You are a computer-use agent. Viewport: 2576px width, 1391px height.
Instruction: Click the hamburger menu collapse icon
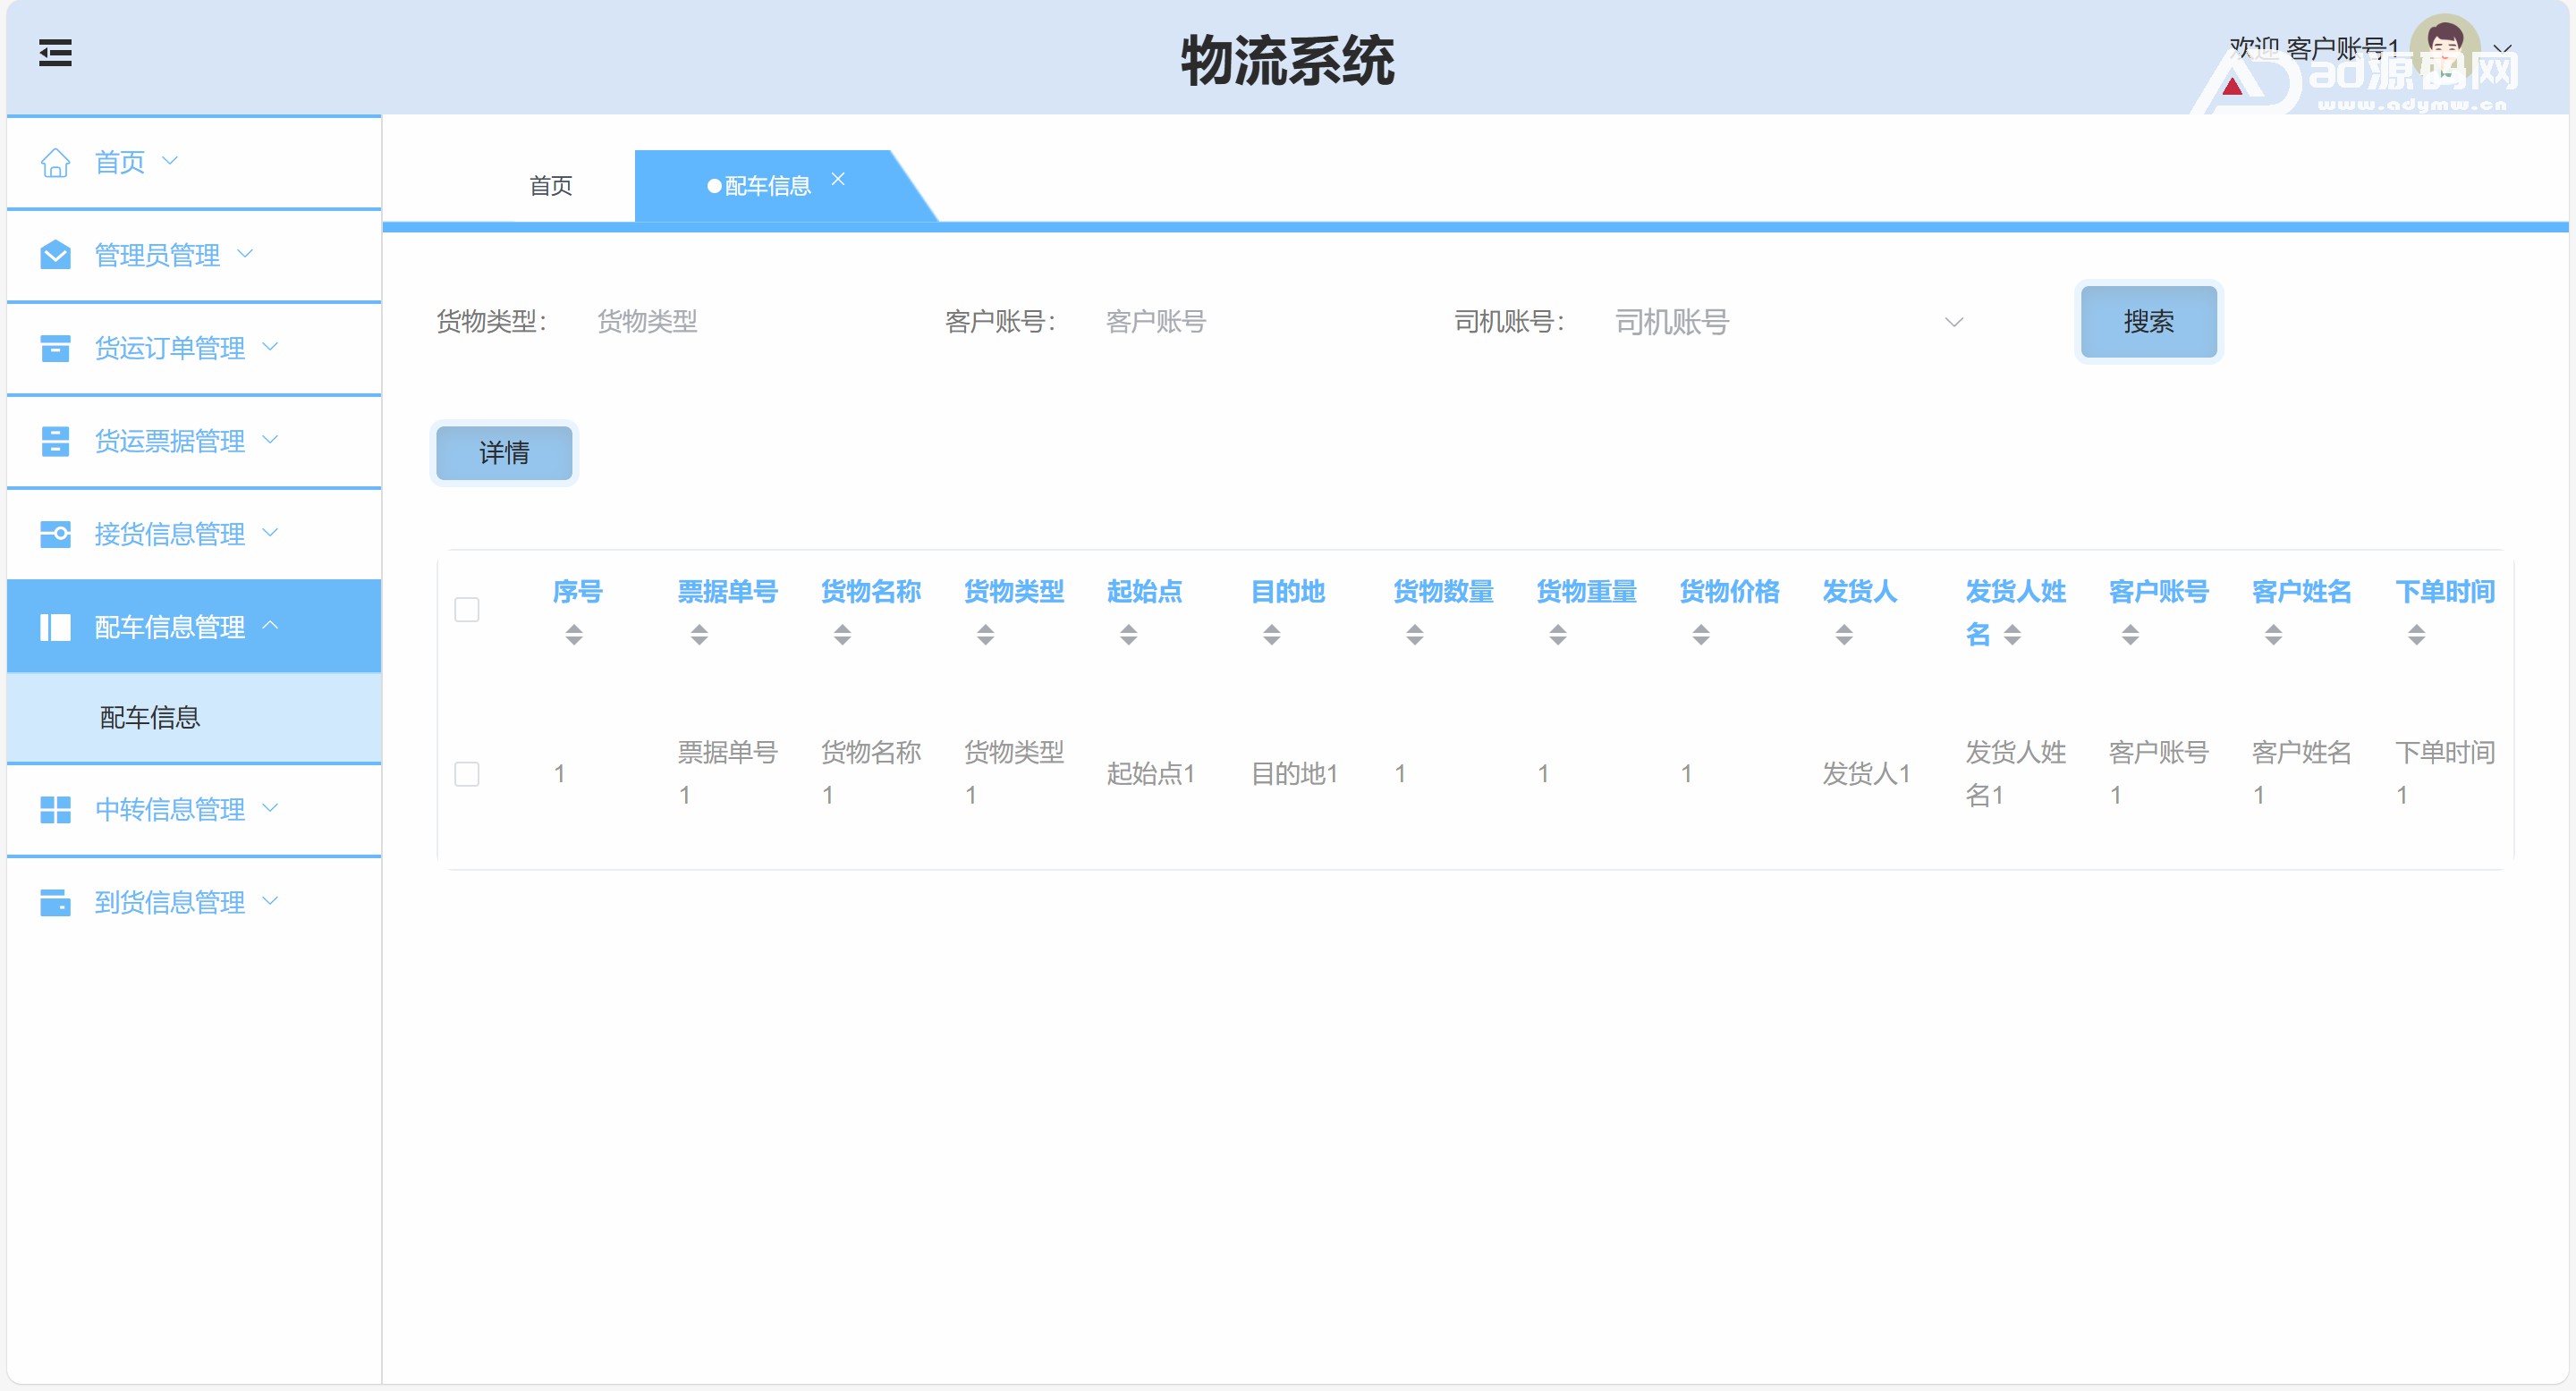[55, 53]
